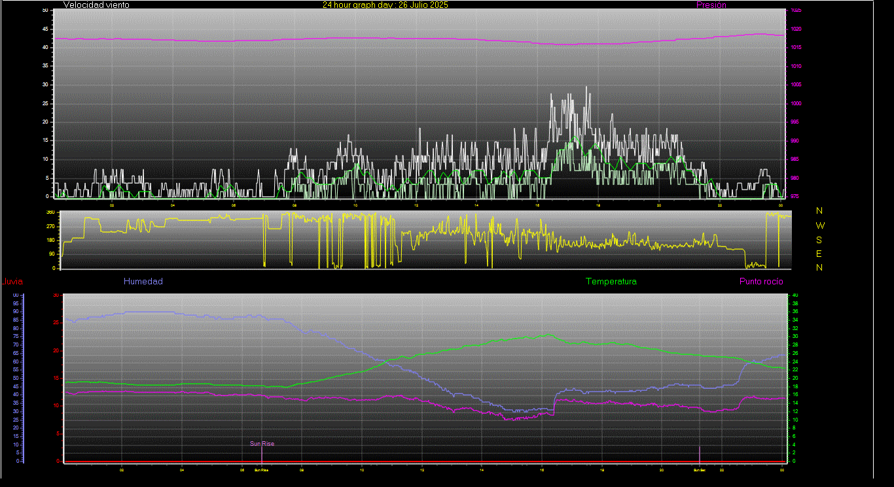The height and width of the screenshot is (487, 894).
Task: Click 360 on the wind direction axis
Action: click(50, 212)
